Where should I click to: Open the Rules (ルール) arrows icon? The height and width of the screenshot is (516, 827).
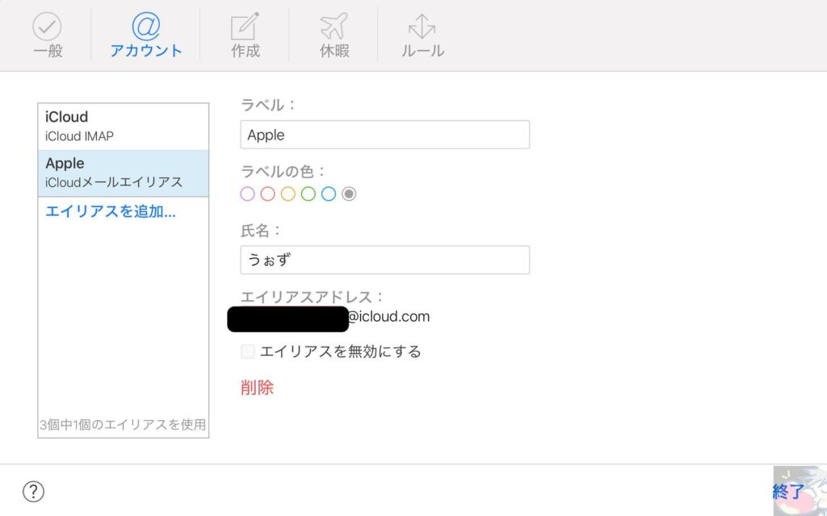pyautogui.click(x=422, y=27)
